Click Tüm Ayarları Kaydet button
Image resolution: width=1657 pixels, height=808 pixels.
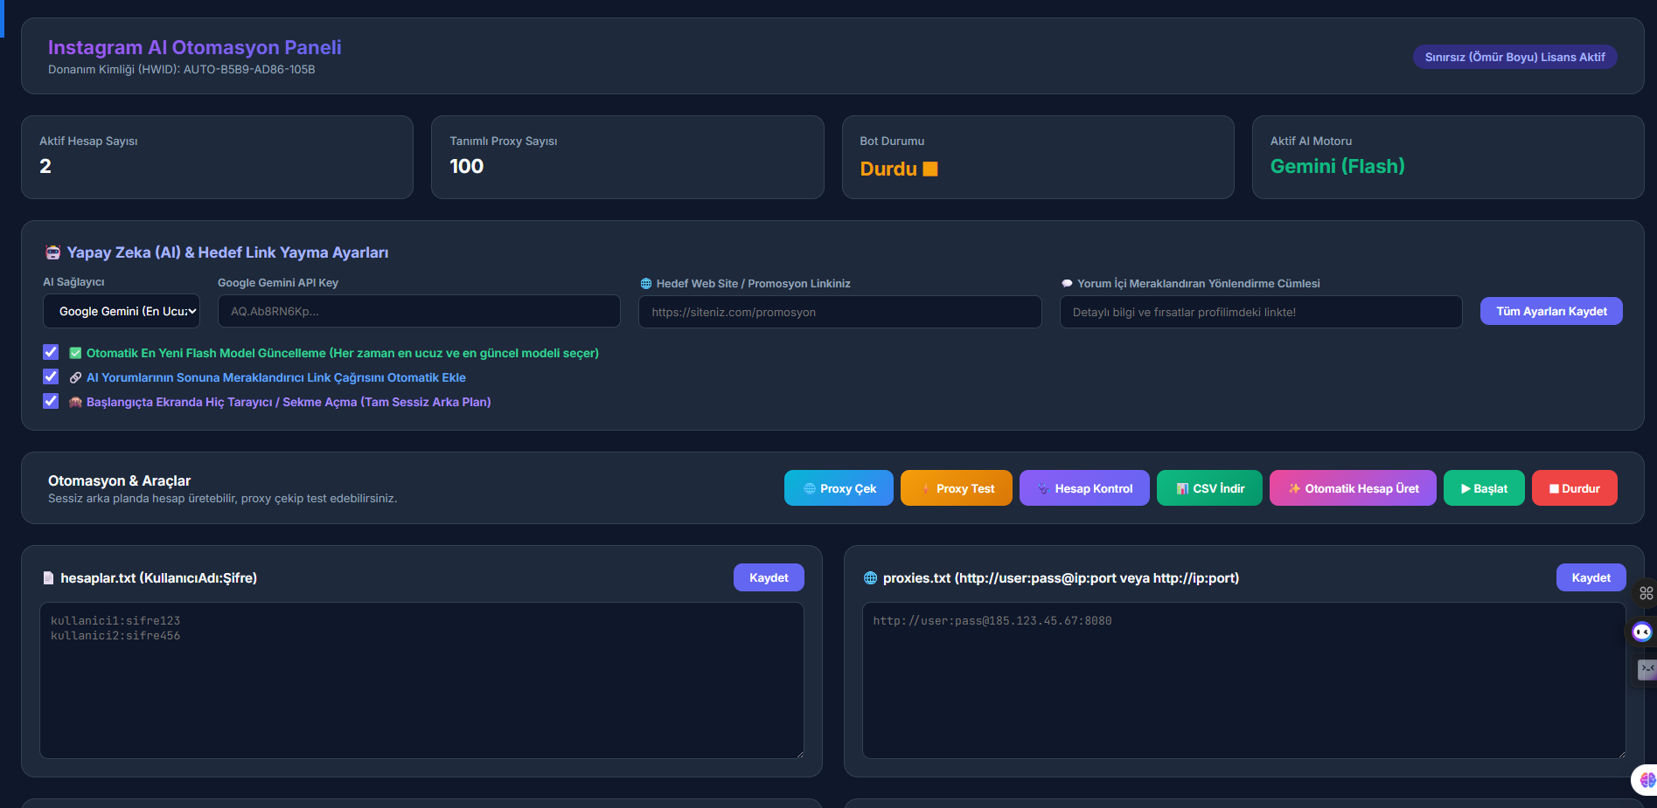tap(1551, 311)
